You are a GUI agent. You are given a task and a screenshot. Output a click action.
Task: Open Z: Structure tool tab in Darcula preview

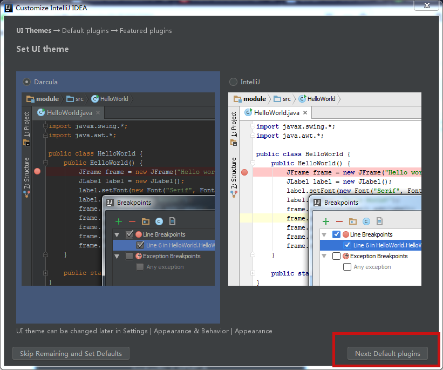pyautogui.click(x=26, y=173)
